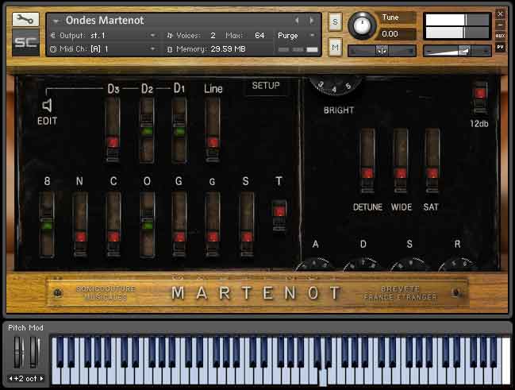
Task: Toggle the Line output switch
Action: tap(213, 129)
